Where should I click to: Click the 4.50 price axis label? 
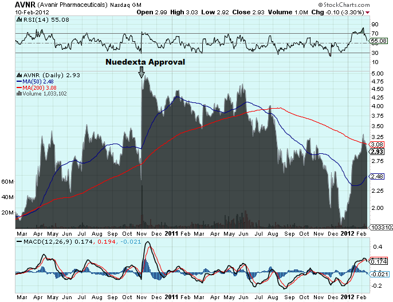[x=378, y=89]
